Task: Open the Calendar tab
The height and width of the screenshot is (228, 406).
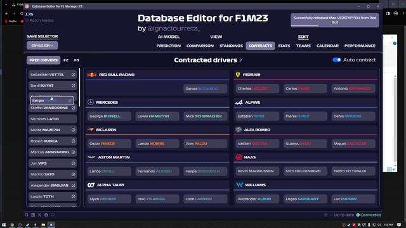Action: click(327, 46)
